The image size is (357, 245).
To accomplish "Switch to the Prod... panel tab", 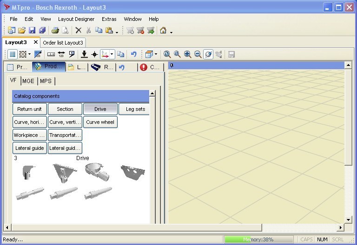I will coord(49,66).
